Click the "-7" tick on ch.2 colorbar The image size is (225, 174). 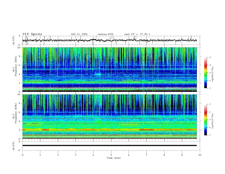click(x=209, y=135)
